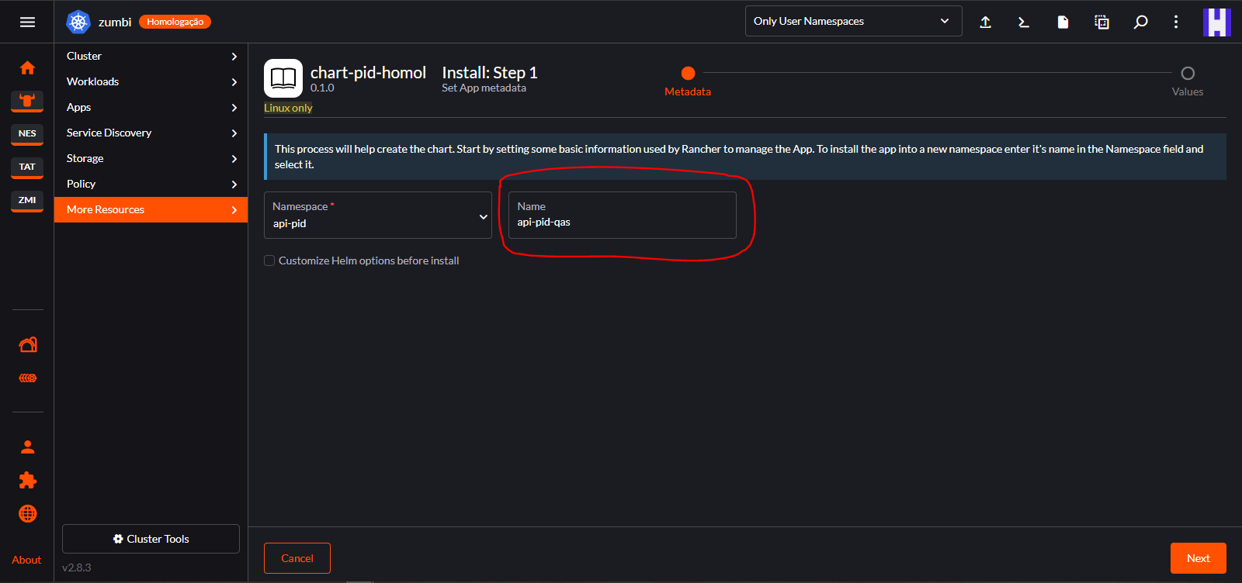Open the hamburger navigation menu
The width and height of the screenshot is (1242, 583).
(27, 22)
